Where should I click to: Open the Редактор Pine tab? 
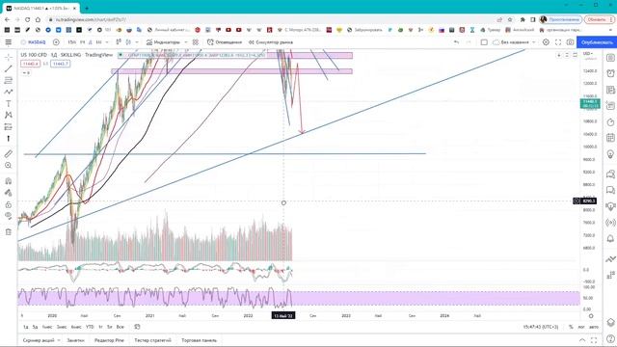(109, 340)
